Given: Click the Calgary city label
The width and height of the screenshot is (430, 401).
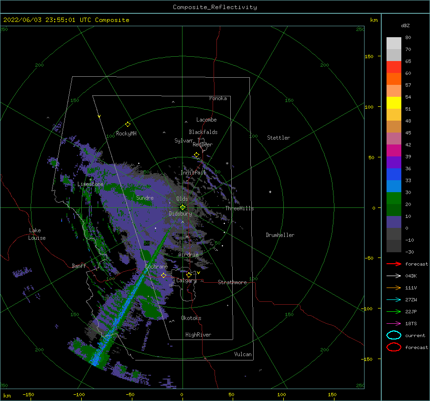Looking at the screenshot, I should pos(186,280).
